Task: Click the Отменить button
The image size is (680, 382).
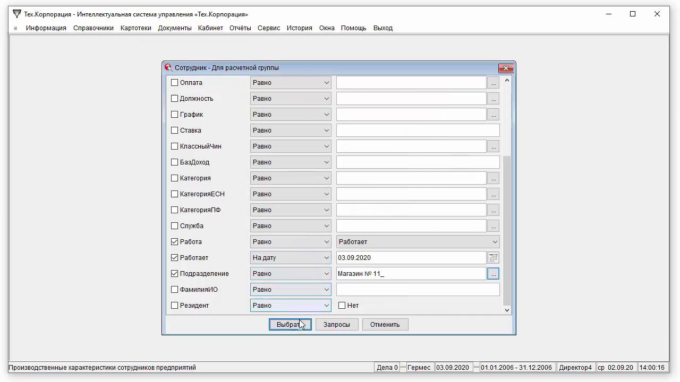Action: pos(385,325)
